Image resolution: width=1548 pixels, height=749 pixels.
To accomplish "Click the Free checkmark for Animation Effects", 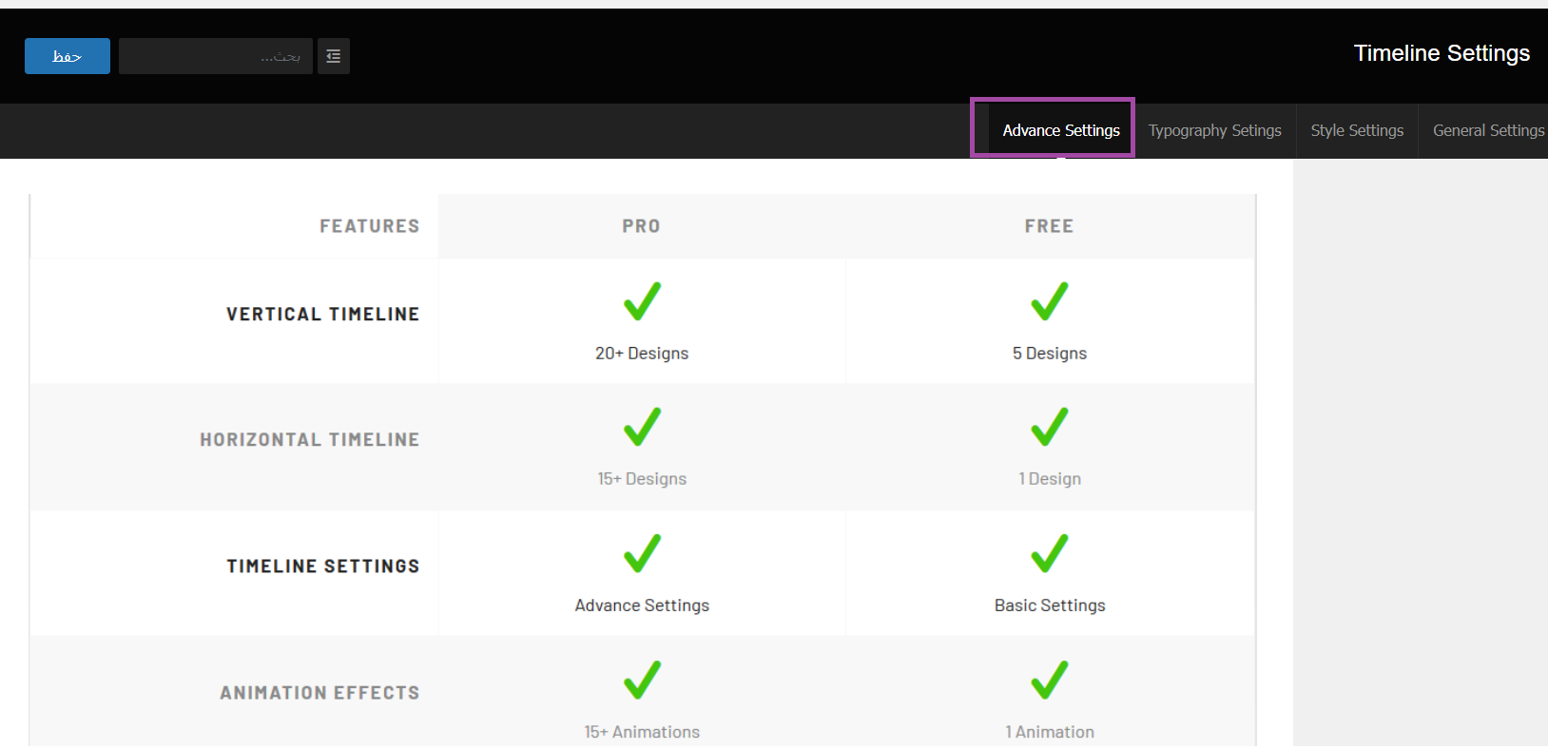I will [x=1050, y=680].
